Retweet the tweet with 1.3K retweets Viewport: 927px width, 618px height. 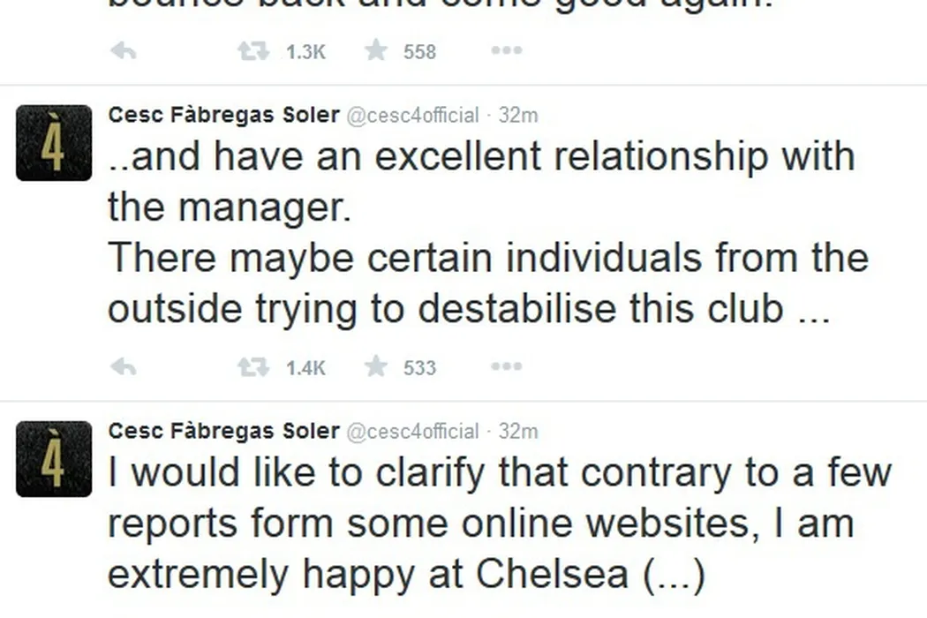253,51
